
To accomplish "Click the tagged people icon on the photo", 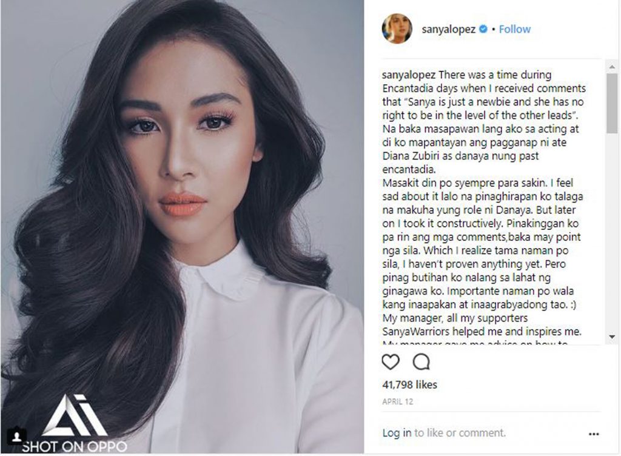I will pyautogui.click(x=16, y=437).
